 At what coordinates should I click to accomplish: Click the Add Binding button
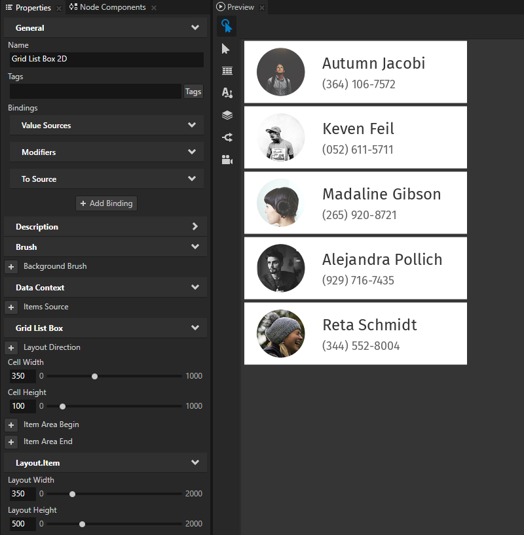[x=106, y=203]
